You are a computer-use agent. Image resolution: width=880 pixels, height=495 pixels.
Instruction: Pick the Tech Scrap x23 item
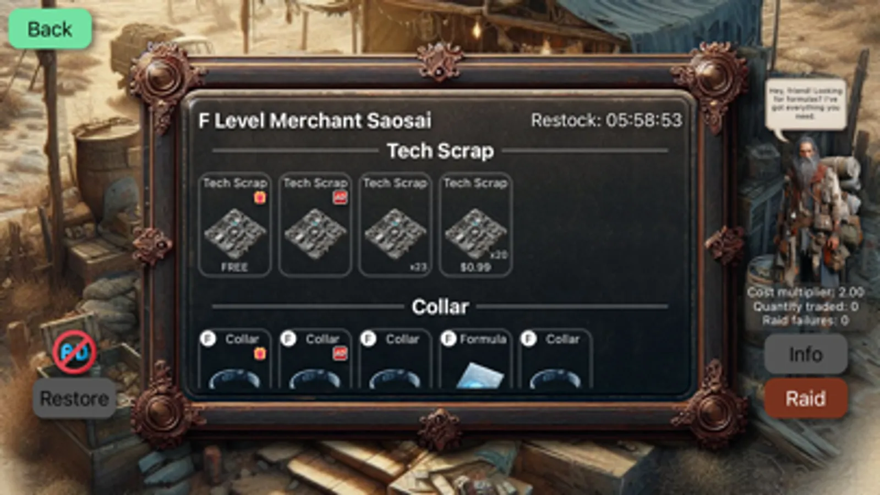[x=395, y=224]
